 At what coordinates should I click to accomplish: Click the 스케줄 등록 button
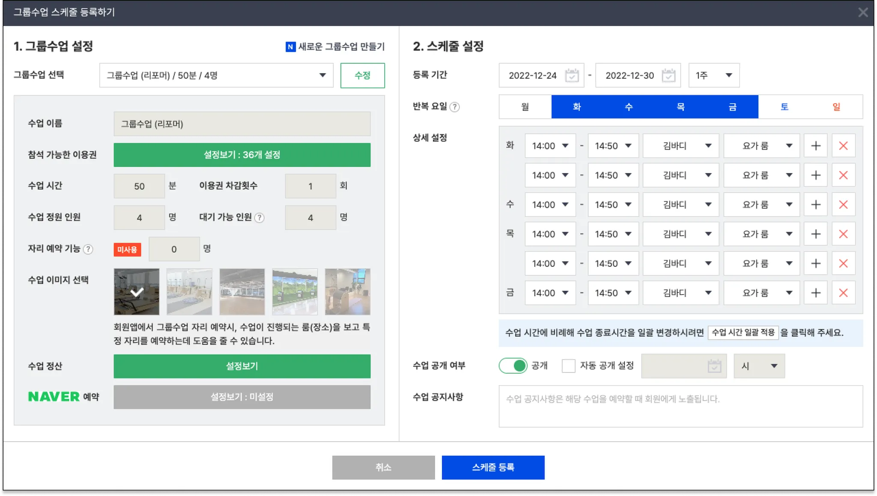coord(493,467)
